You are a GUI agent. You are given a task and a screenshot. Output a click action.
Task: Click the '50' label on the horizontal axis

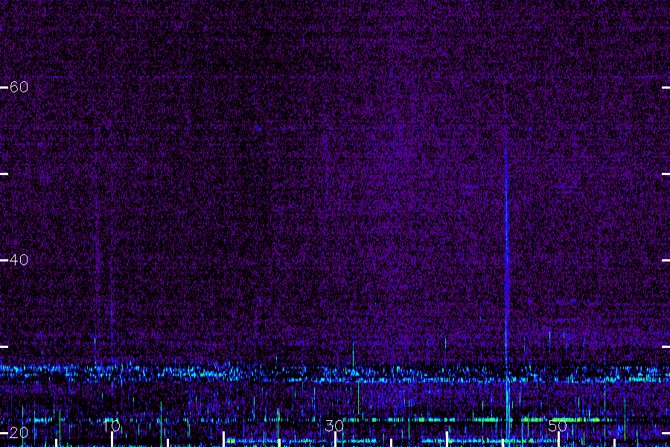(x=558, y=426)
